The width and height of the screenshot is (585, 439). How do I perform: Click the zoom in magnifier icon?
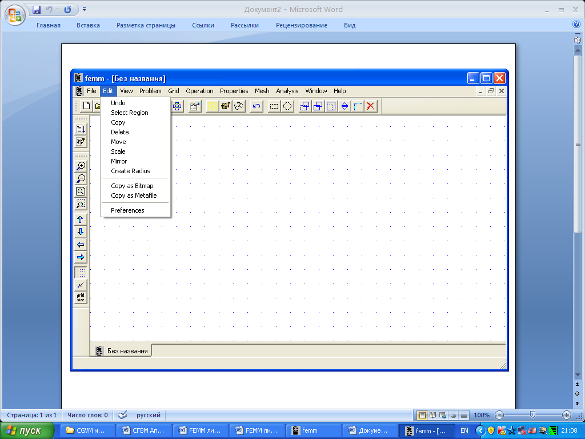[x=81, y=166]
